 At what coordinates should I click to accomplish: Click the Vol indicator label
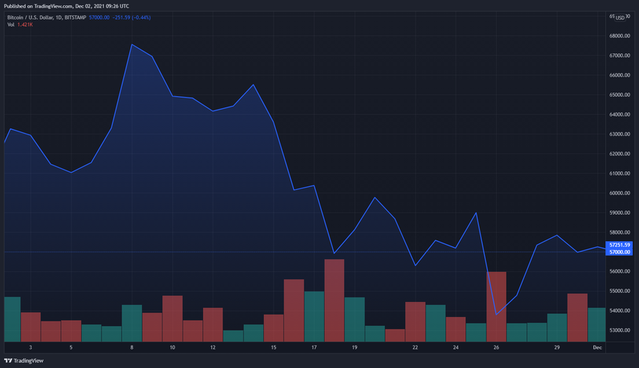11,25
